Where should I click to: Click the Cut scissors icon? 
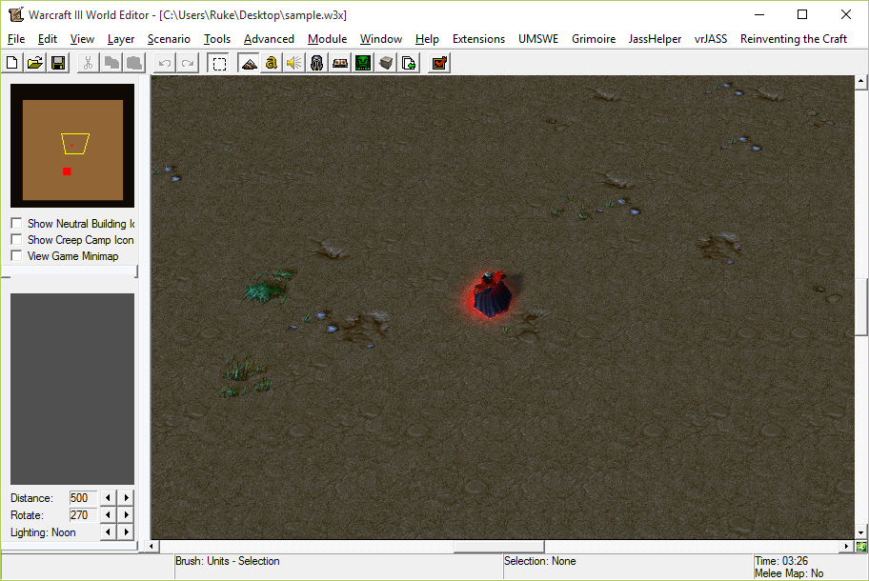click(x=88, y=63)
